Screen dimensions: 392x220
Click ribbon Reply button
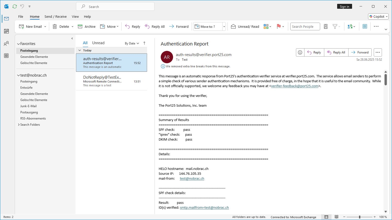[133, 26]
